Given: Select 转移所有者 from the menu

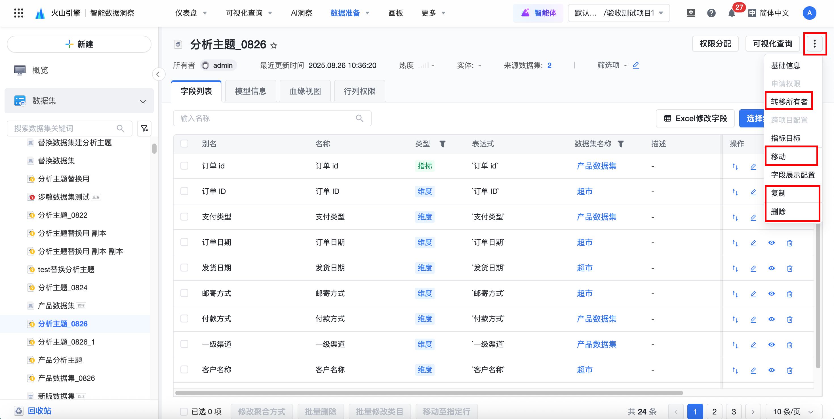Looking at the screenshot, I should (789, 102).
